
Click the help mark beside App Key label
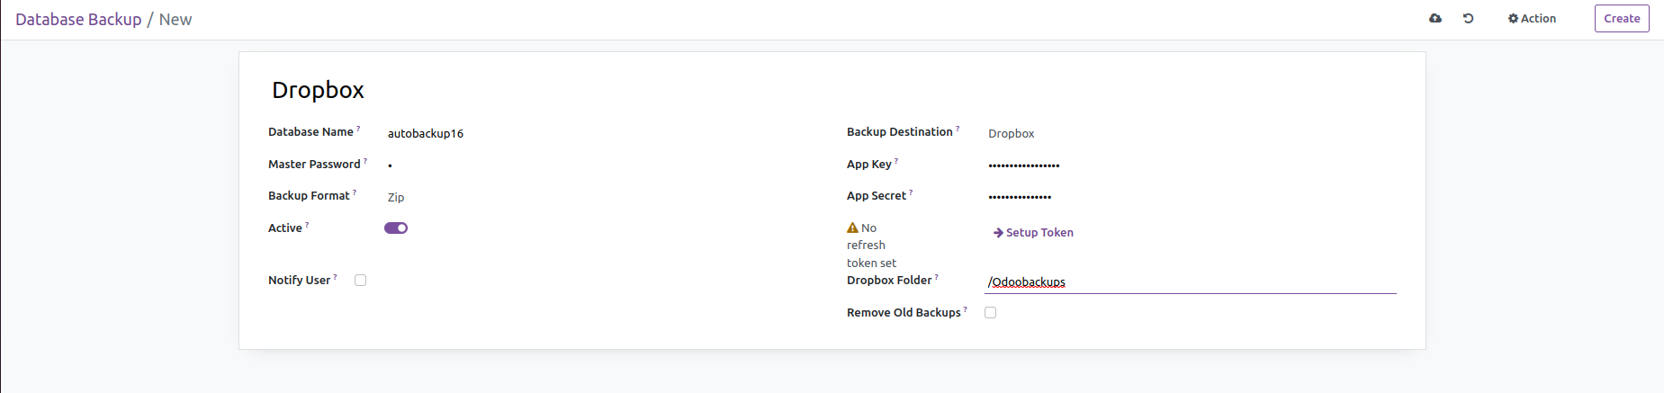[896, 161]
